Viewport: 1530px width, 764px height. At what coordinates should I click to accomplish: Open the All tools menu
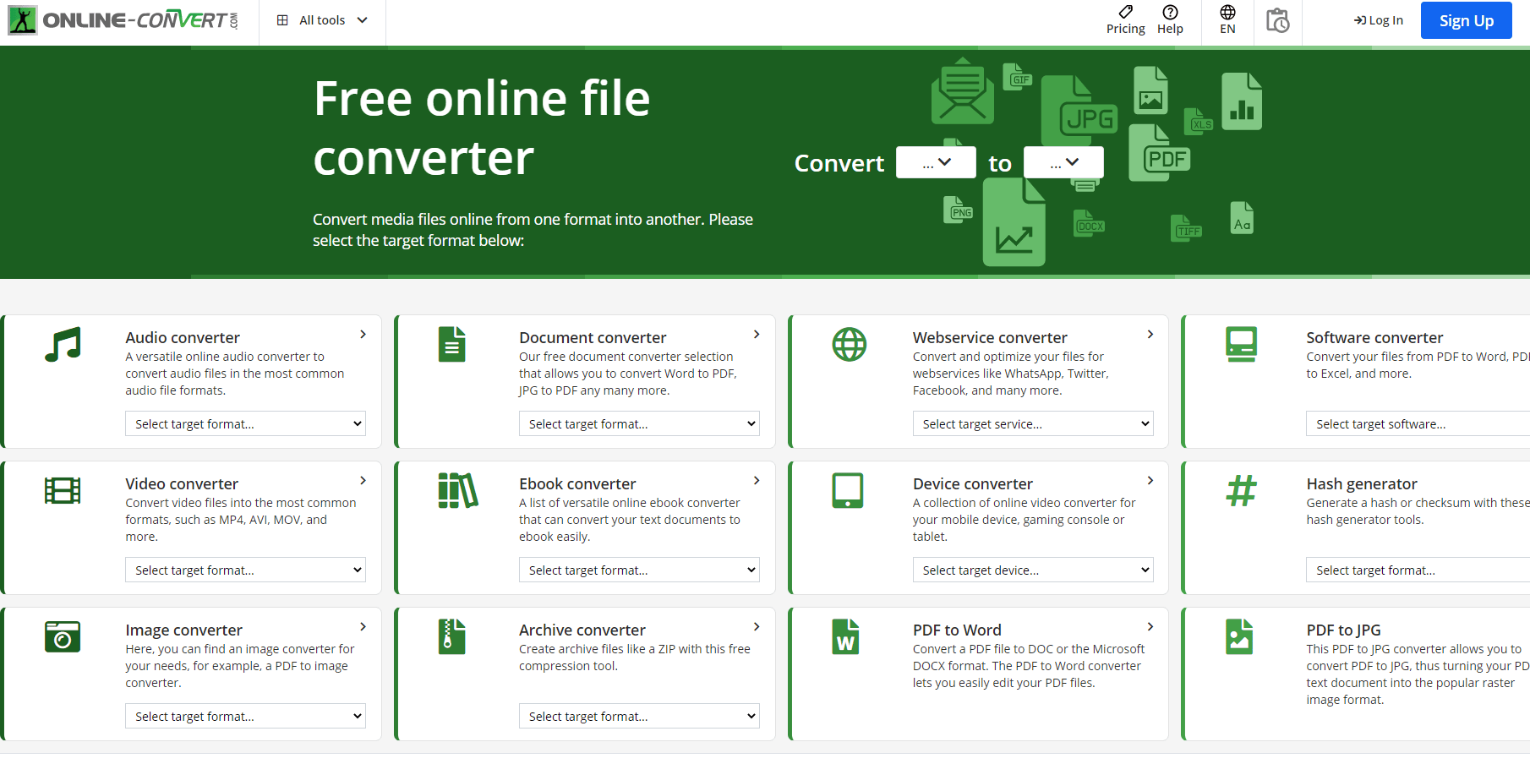click(322, 20)
